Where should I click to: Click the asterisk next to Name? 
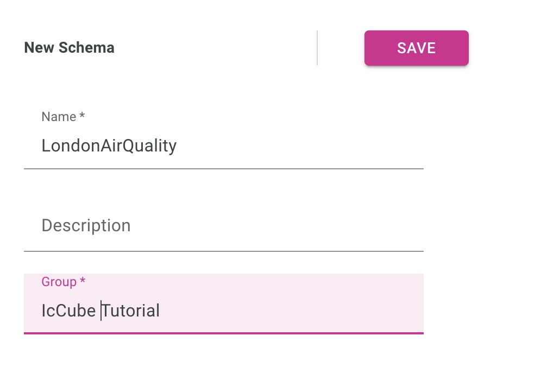(82, 116)
